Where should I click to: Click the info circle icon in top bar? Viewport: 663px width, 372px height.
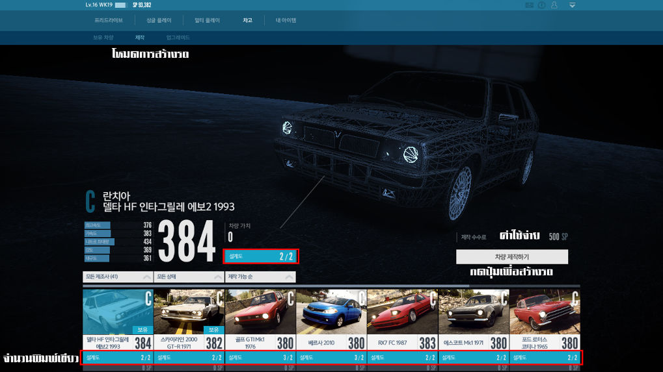tap(541, 5)
